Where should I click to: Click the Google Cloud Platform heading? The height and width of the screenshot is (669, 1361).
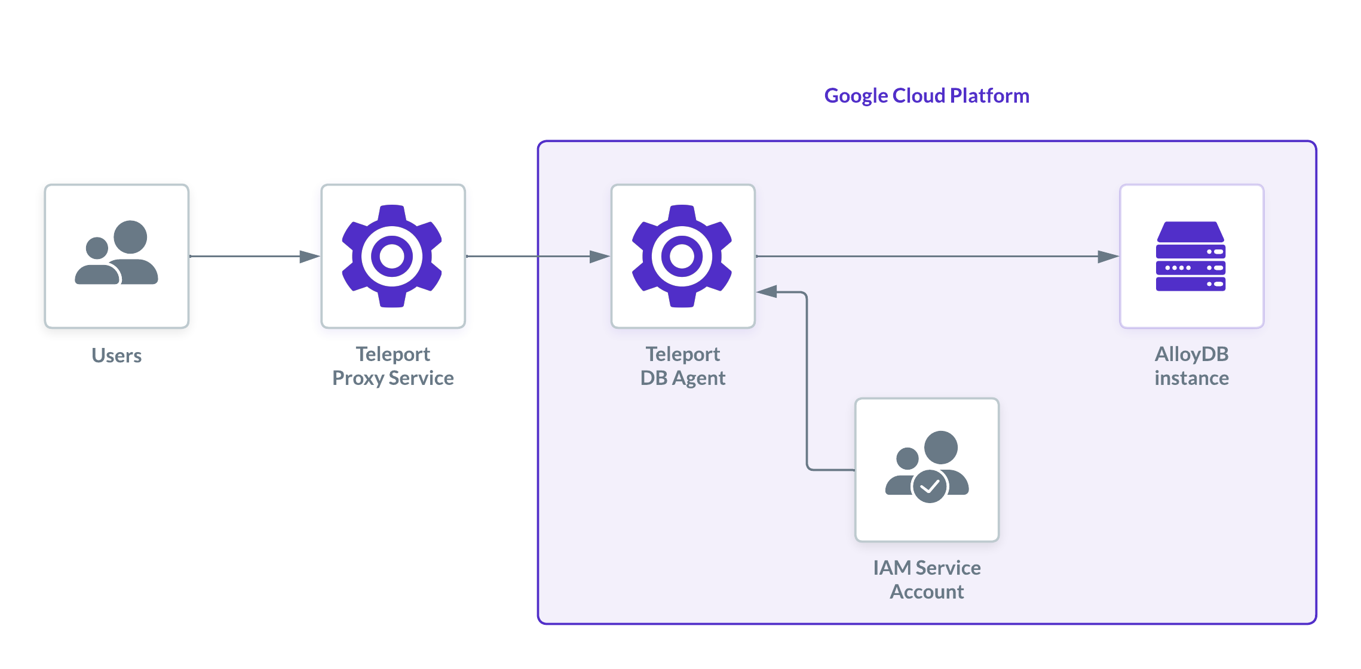(926, 95)
